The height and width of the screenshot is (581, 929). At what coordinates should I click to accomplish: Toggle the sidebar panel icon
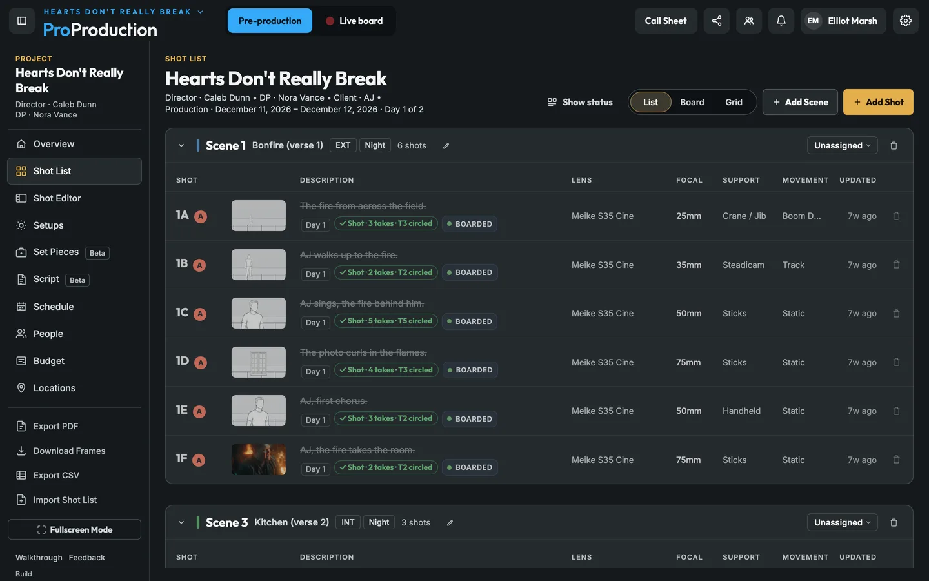(x=22, y=21)
